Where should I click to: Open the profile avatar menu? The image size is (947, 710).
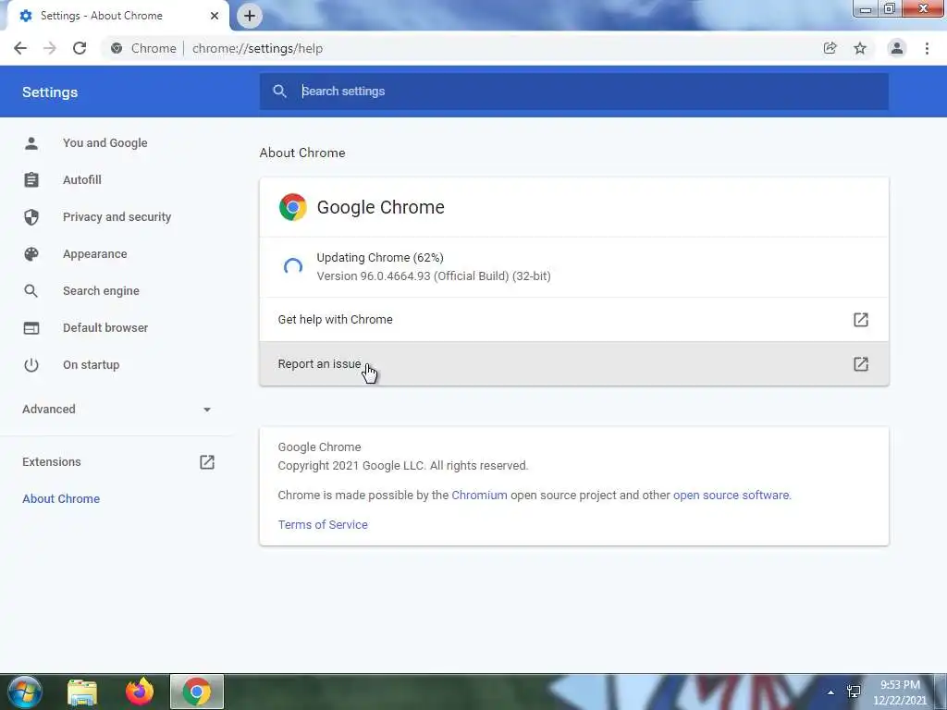coord(897,48)
